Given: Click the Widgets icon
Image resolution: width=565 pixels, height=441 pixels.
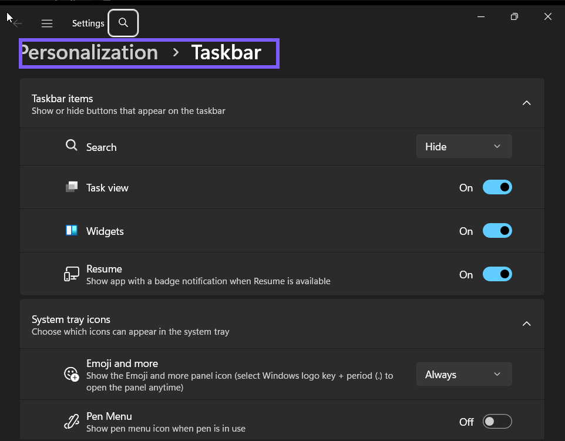Looking at the screenshot, I should pos(72,230).
